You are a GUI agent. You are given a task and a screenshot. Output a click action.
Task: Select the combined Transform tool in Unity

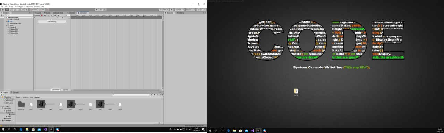[x=23, y=10]
